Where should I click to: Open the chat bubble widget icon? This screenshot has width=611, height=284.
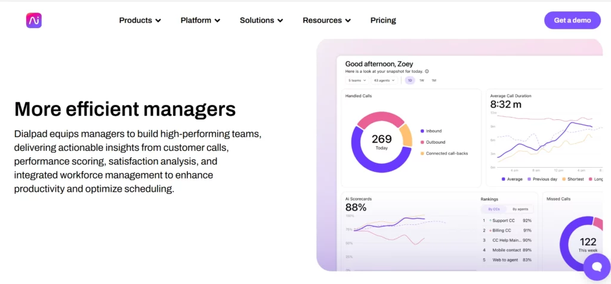click(x=597, y=267)
